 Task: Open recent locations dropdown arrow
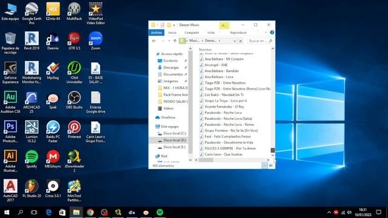[x=169, y=41]
